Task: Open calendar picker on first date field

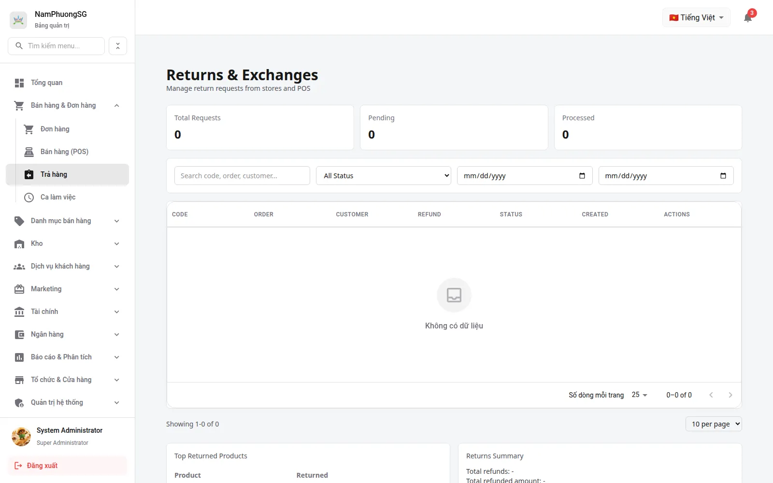Action: click(582, 176)
